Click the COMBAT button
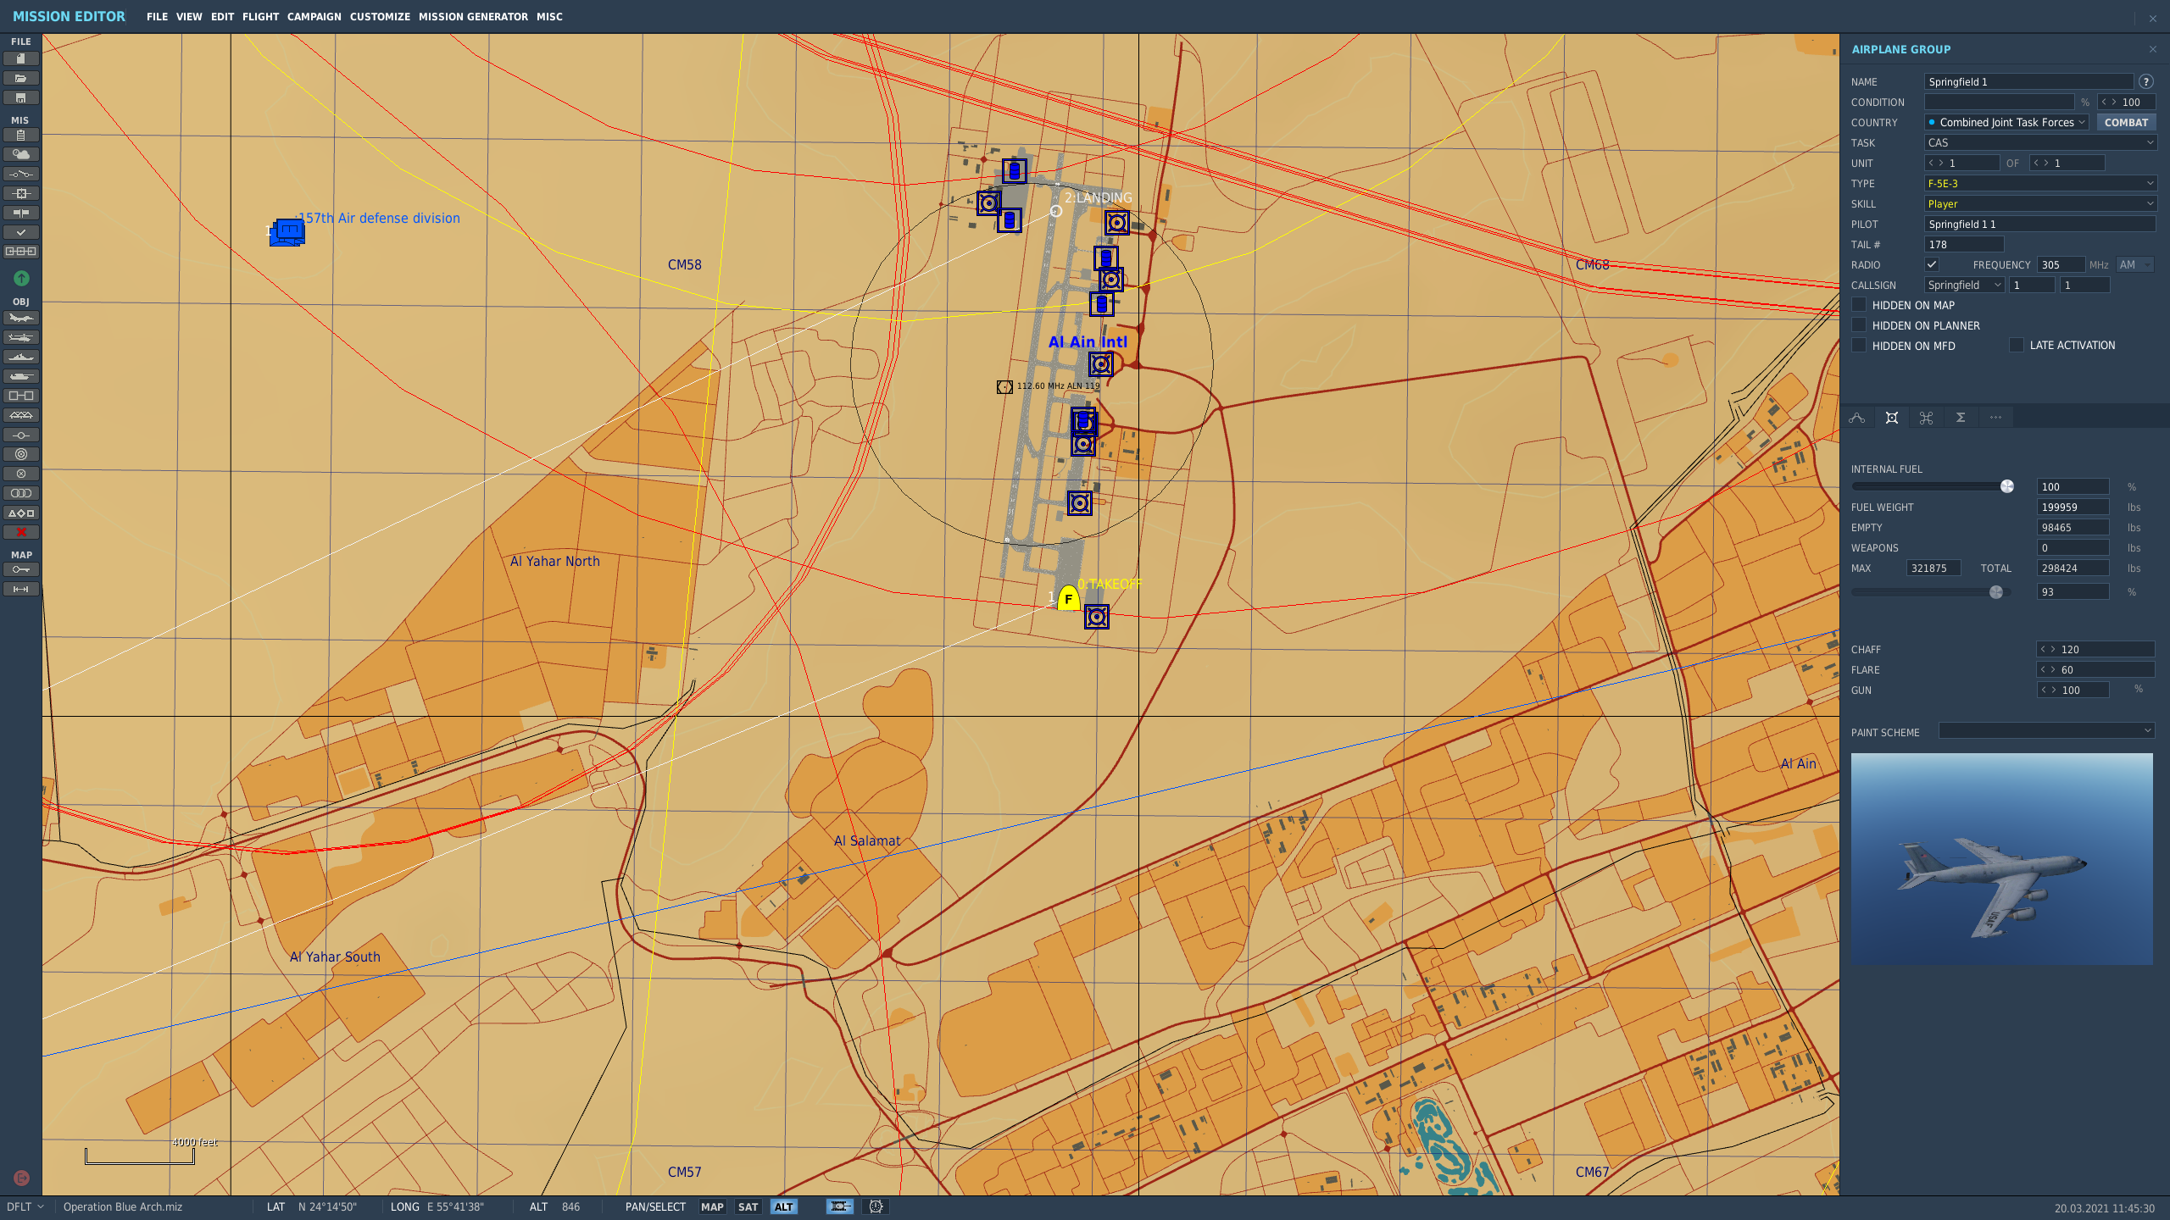This screenshot has height=1220, width=2170. point(2126,122)
